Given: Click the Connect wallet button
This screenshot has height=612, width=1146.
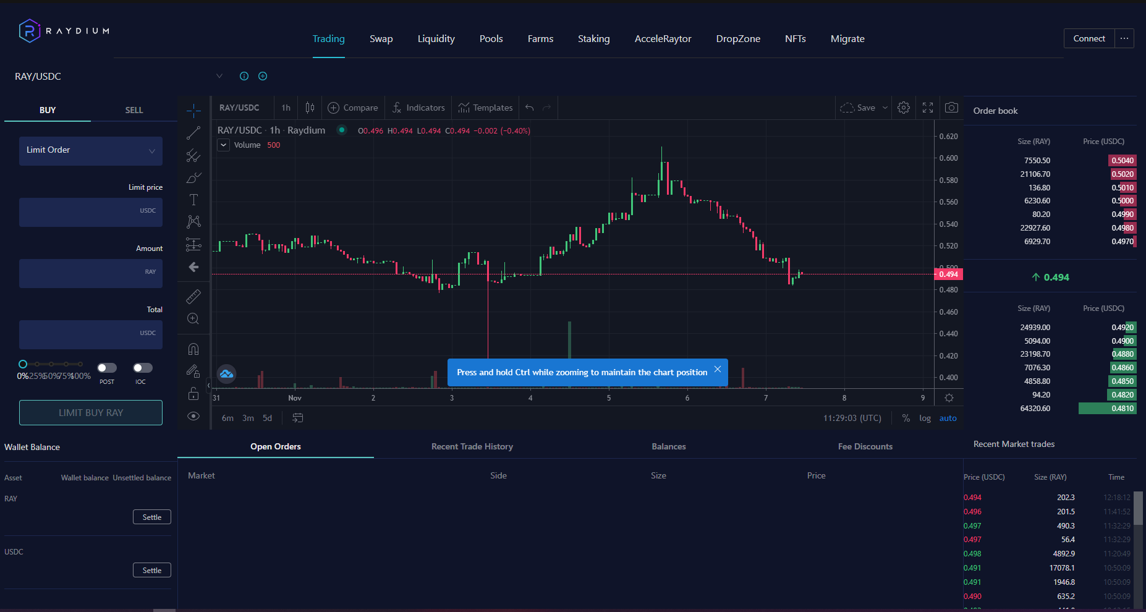Looking at the screenshot, I should [x=1089, y=38].
